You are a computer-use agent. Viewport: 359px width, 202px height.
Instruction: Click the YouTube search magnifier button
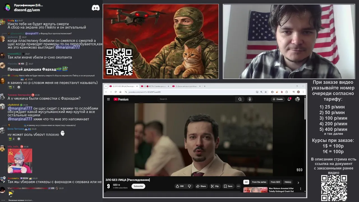pyautogui.click(x=240, y=99)
